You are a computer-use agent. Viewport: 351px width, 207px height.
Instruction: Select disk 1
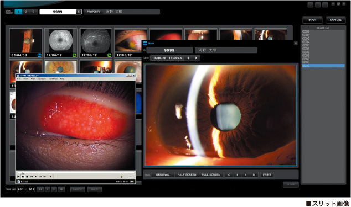point(18,12)
